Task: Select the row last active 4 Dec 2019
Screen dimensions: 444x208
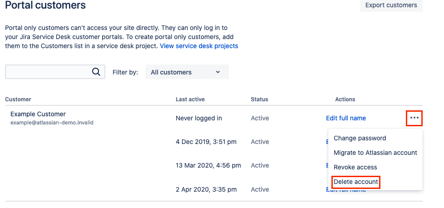Action: coord(206,142)
